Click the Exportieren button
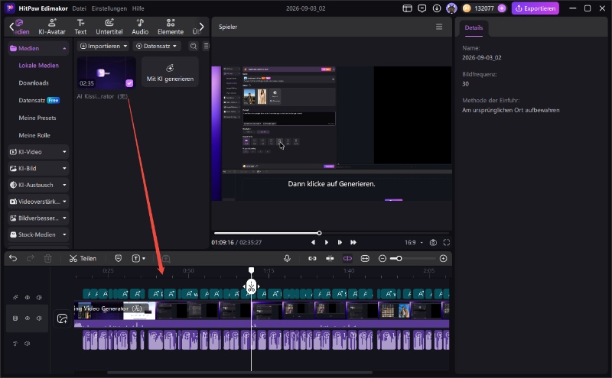This screenshot has width=612, height=378. (x=535, y=8)
